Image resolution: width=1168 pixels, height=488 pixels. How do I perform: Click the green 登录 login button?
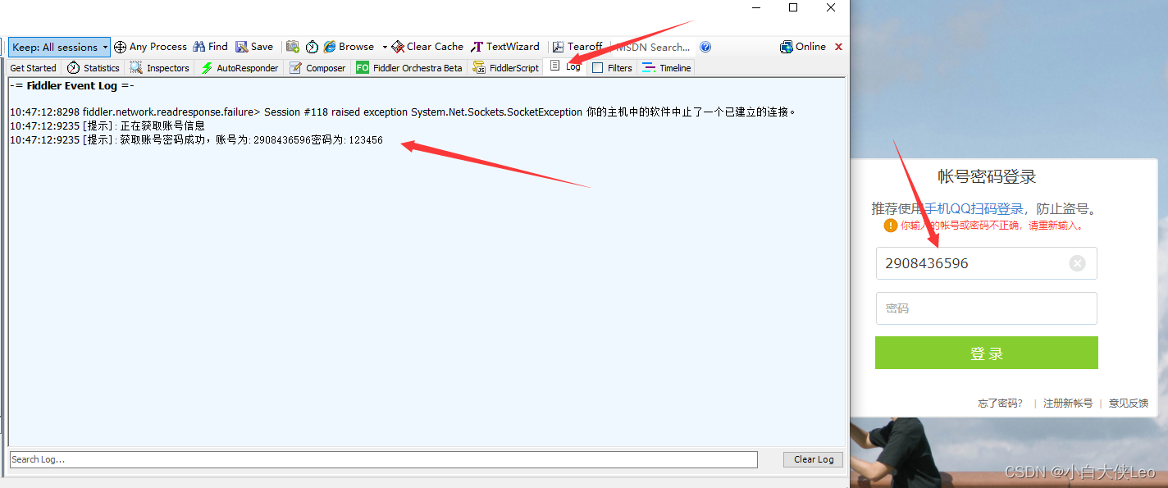tap(986, 353)
